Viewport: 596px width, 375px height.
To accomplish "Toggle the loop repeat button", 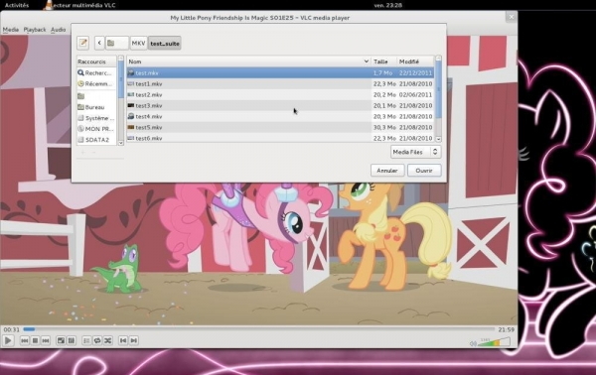I will tap(97, 340).
